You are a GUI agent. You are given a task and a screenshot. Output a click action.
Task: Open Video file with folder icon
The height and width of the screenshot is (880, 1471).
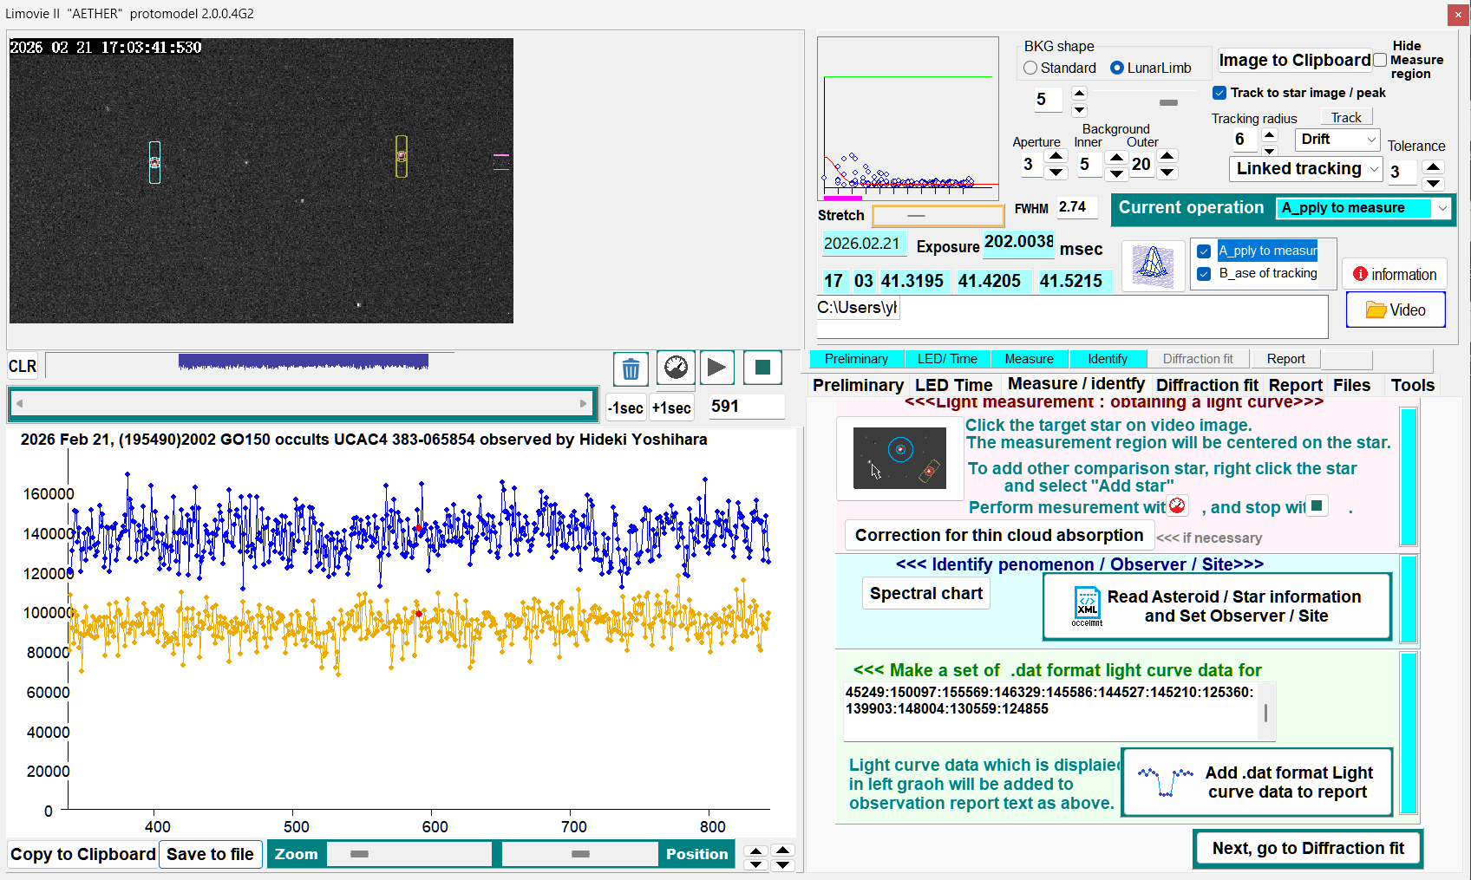point(1395,310)
